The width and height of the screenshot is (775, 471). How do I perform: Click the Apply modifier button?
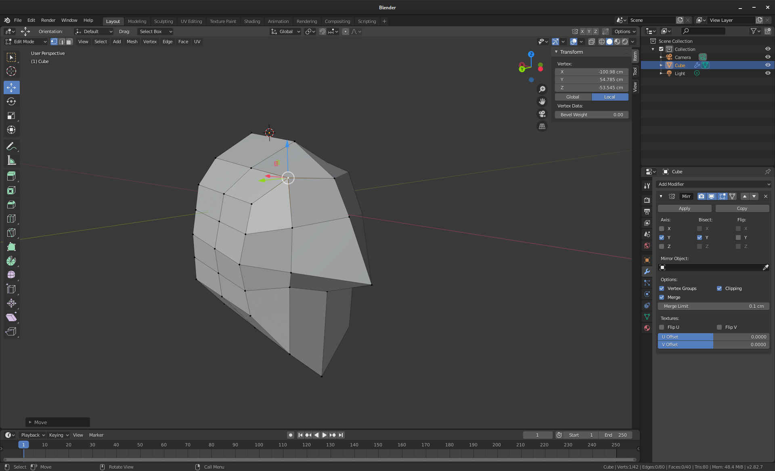click(684, 208)
